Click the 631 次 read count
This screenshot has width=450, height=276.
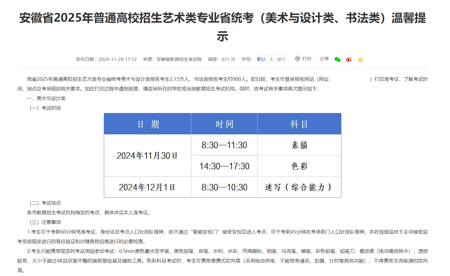click(x=228, y=59)
